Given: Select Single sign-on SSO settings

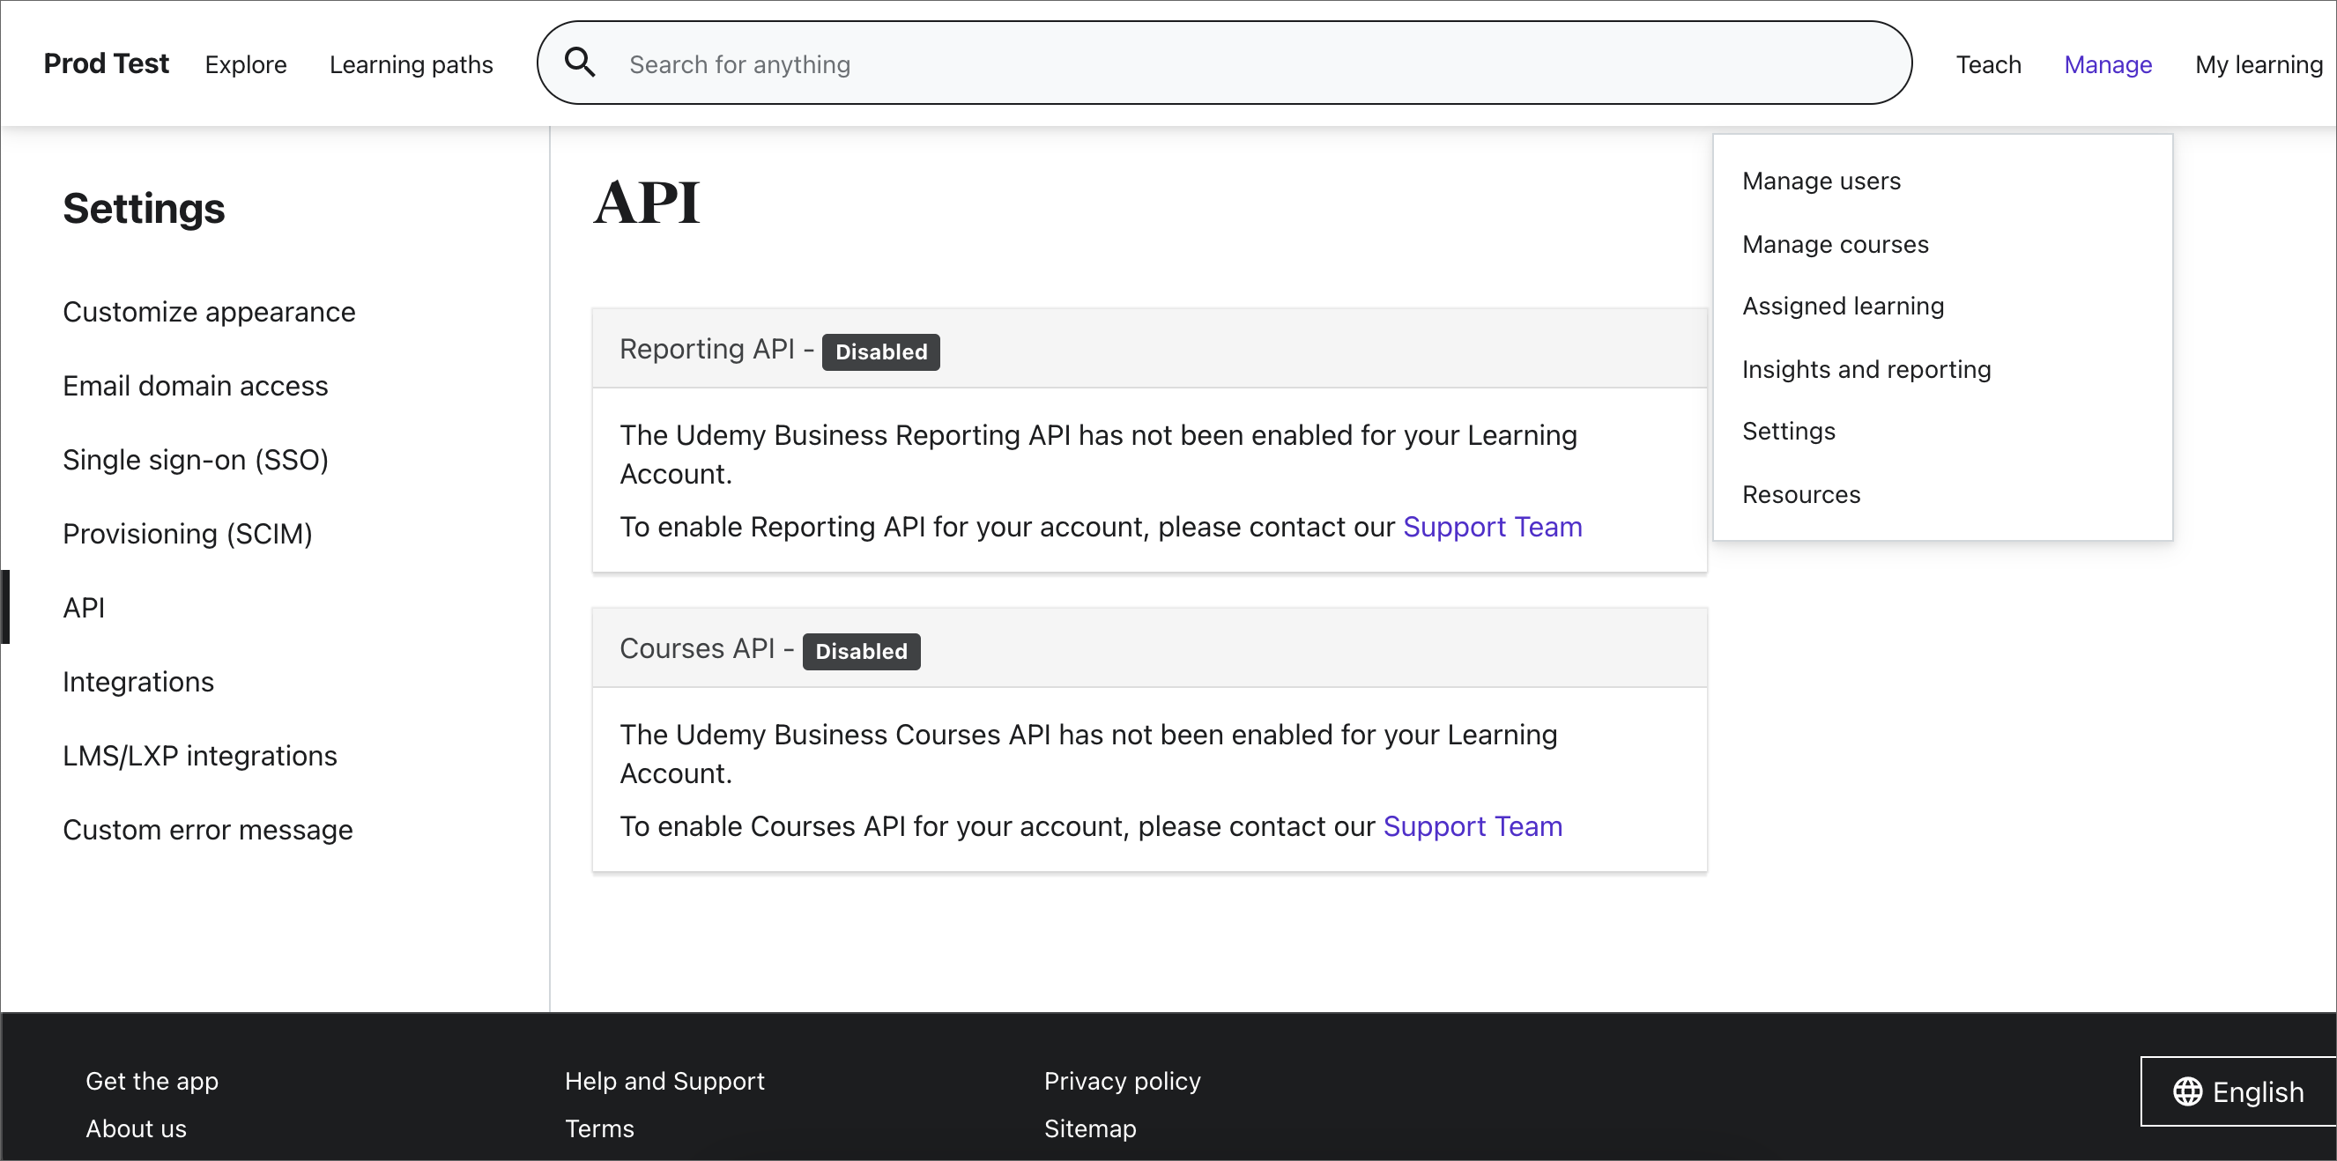Looking at the screenshot, I should tap(196, 459).
